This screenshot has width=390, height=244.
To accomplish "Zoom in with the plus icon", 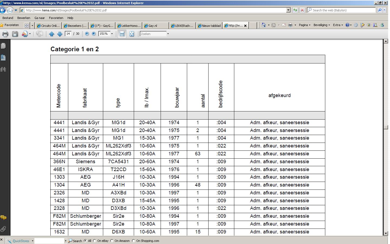I will click(x=94, y=34).
